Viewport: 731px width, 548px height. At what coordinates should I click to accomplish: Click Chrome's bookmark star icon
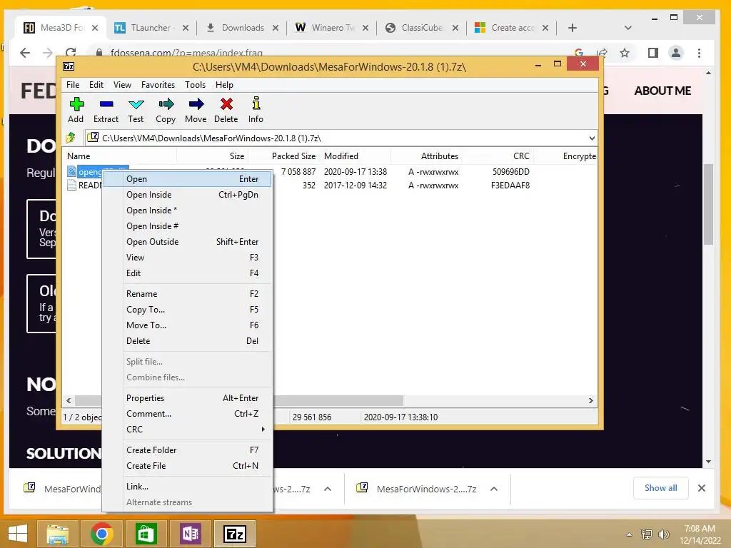pos(625,53)
